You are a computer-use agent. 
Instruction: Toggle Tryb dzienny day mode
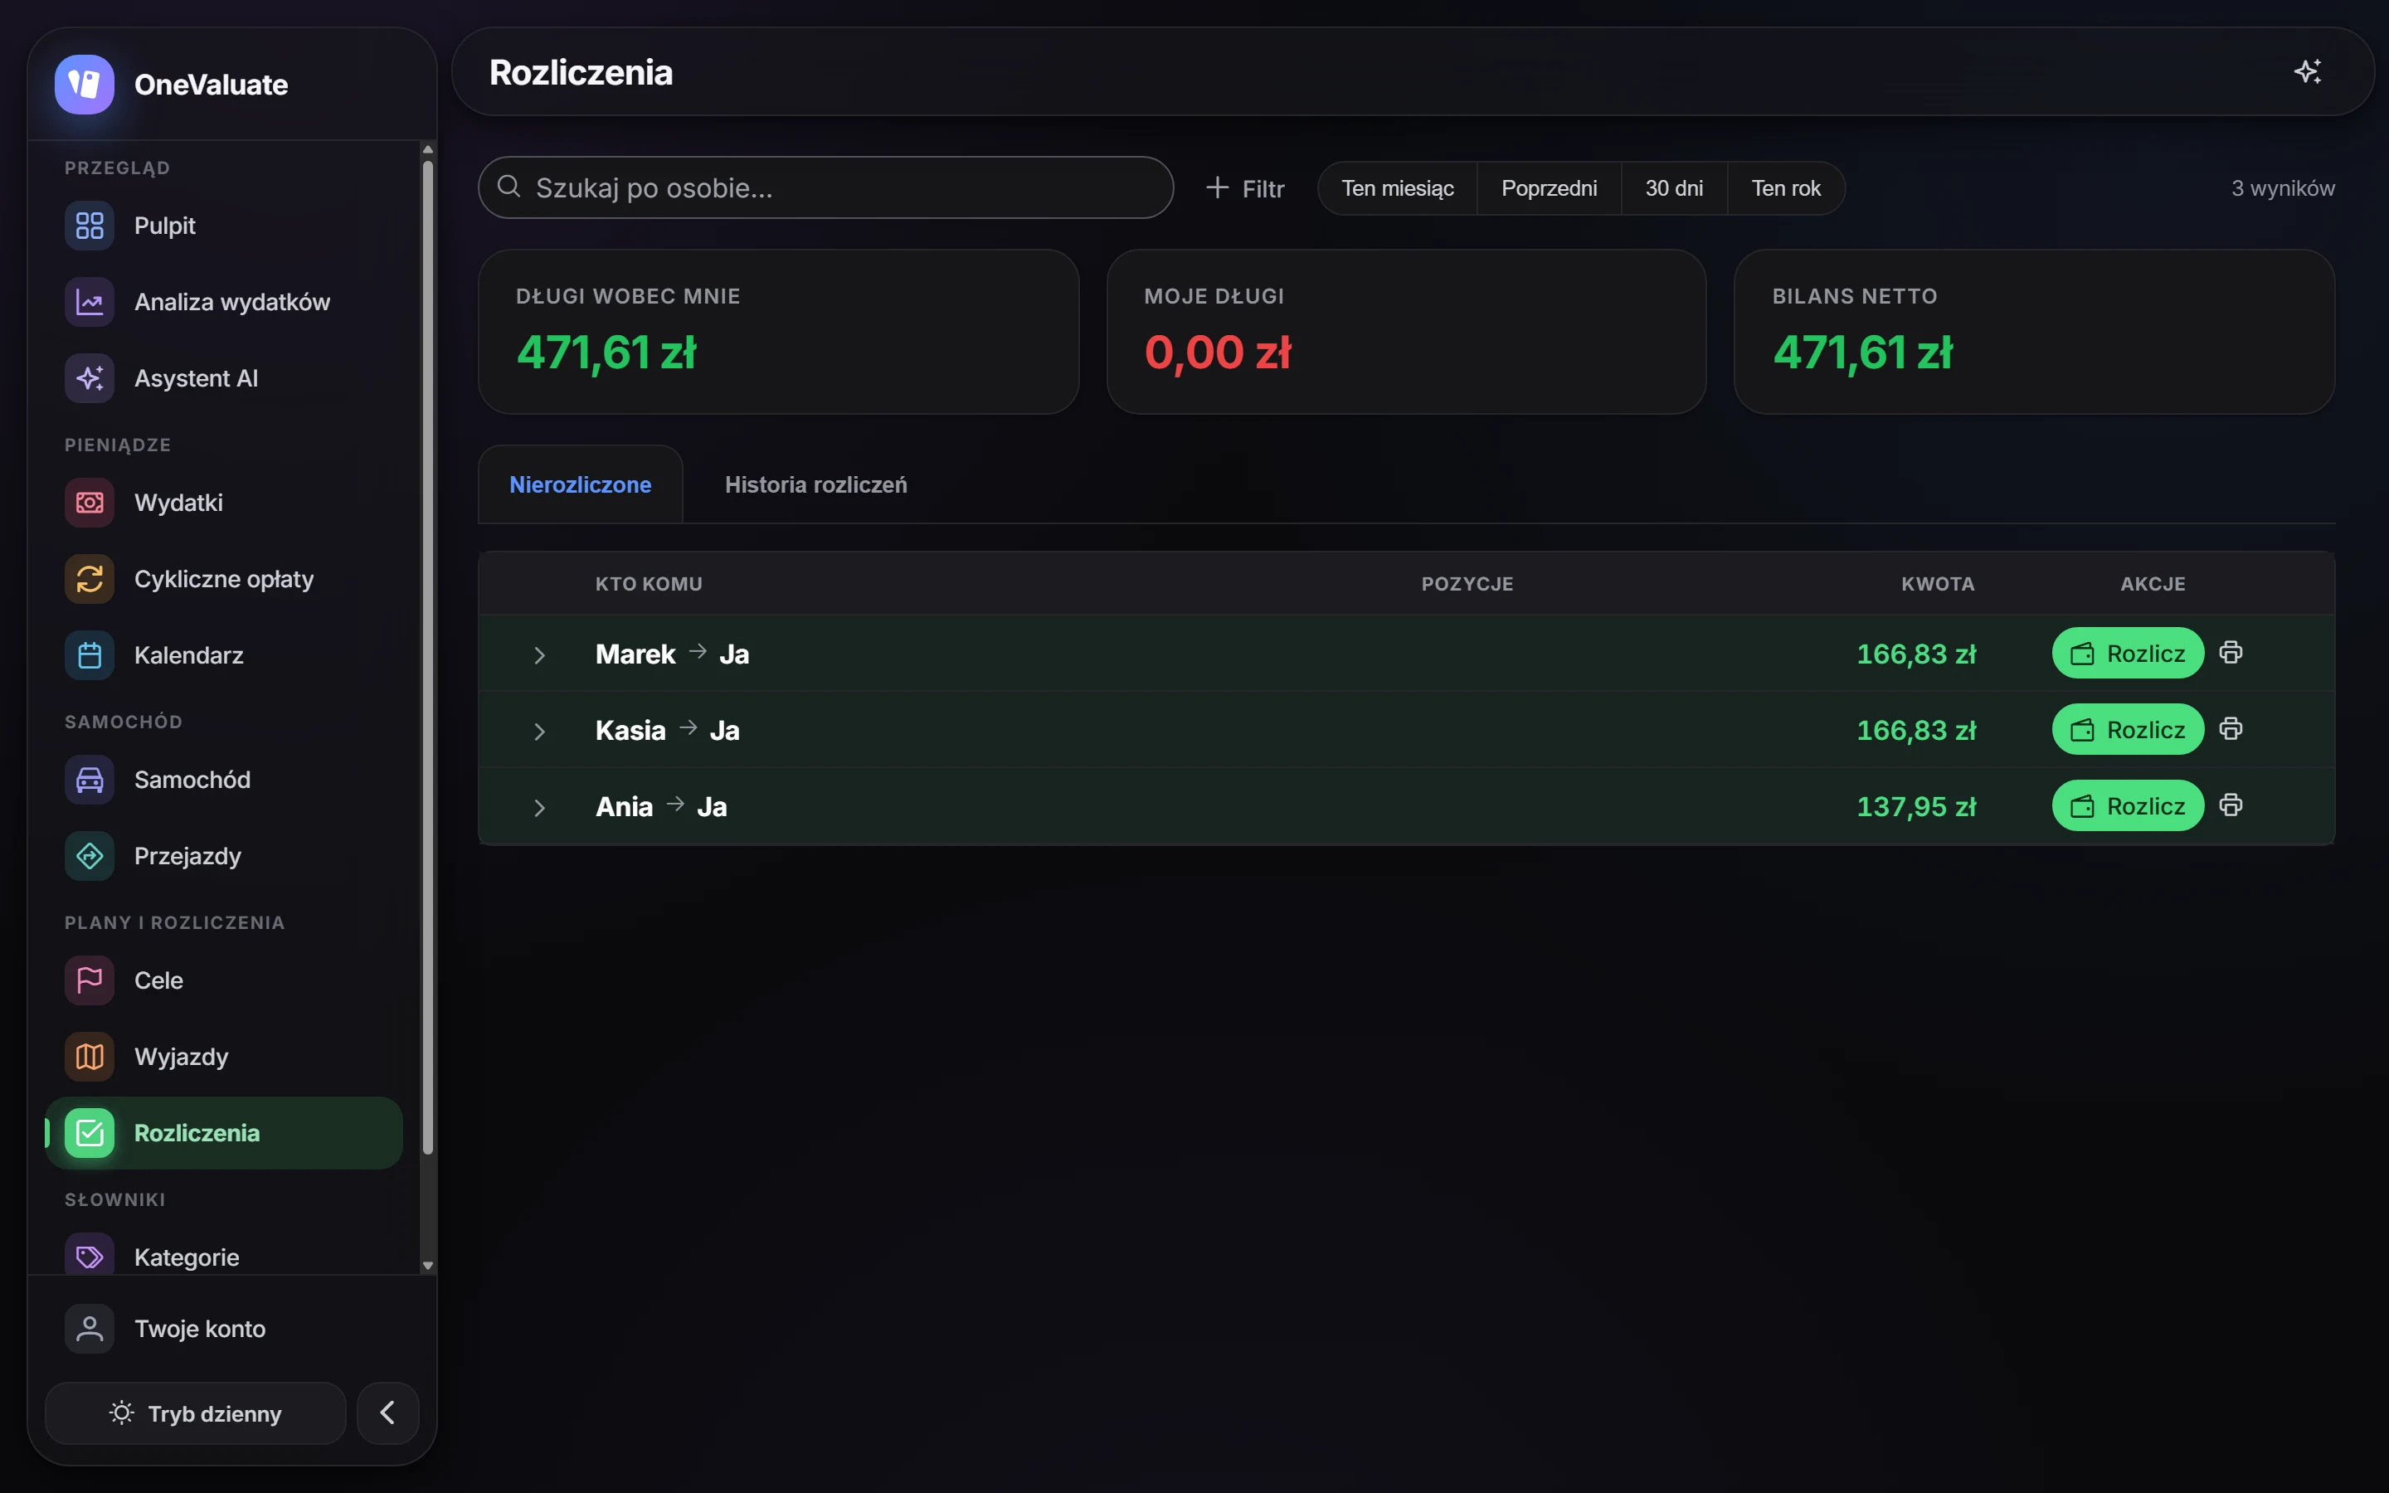point(196,1413)
